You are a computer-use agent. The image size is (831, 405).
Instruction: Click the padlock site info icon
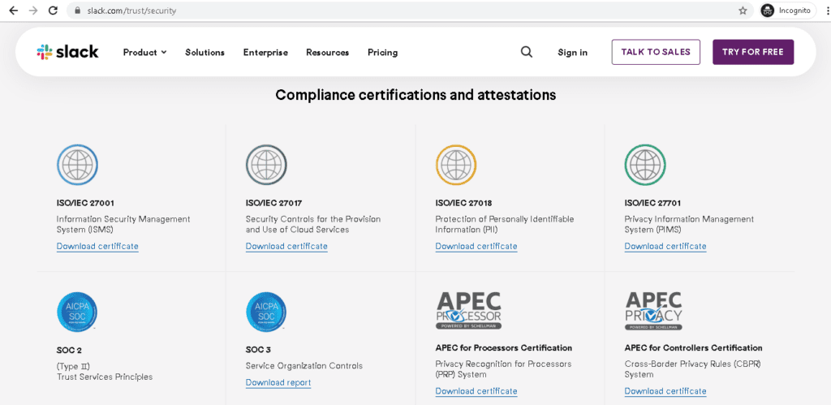tap(78, 11)
